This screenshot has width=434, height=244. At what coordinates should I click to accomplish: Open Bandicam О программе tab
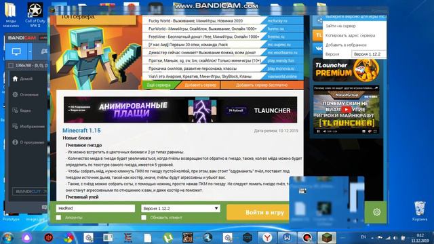point(28,142)
